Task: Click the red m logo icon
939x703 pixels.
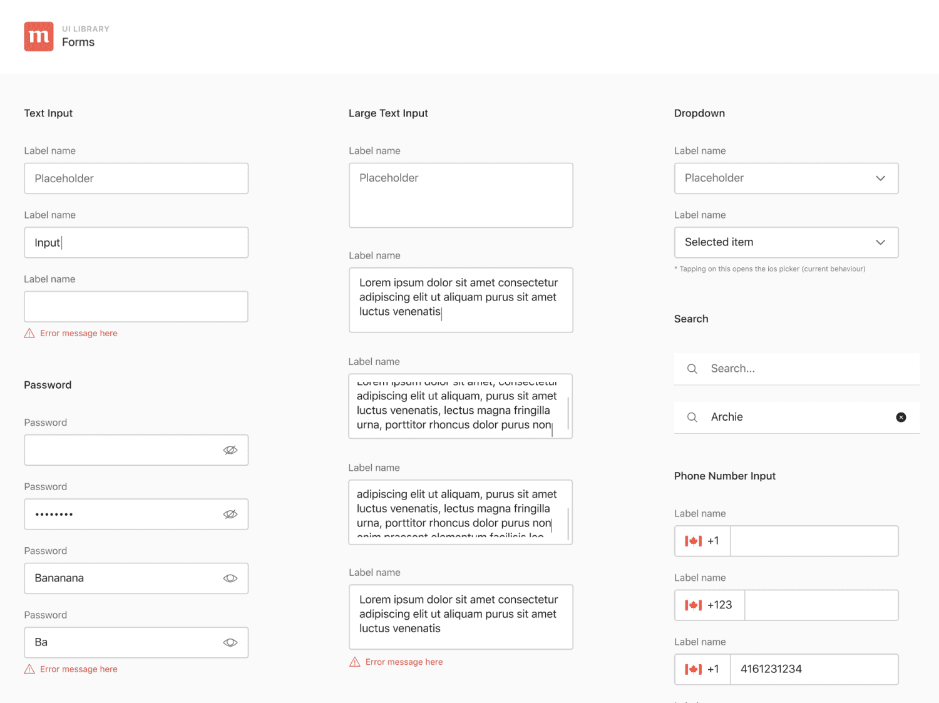Action: click(39, 36)
